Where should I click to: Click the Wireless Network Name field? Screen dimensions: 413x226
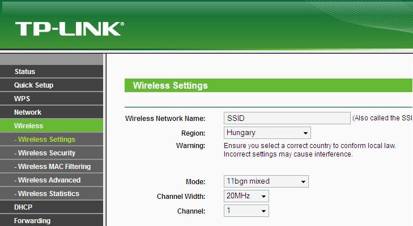click(287, 118)
